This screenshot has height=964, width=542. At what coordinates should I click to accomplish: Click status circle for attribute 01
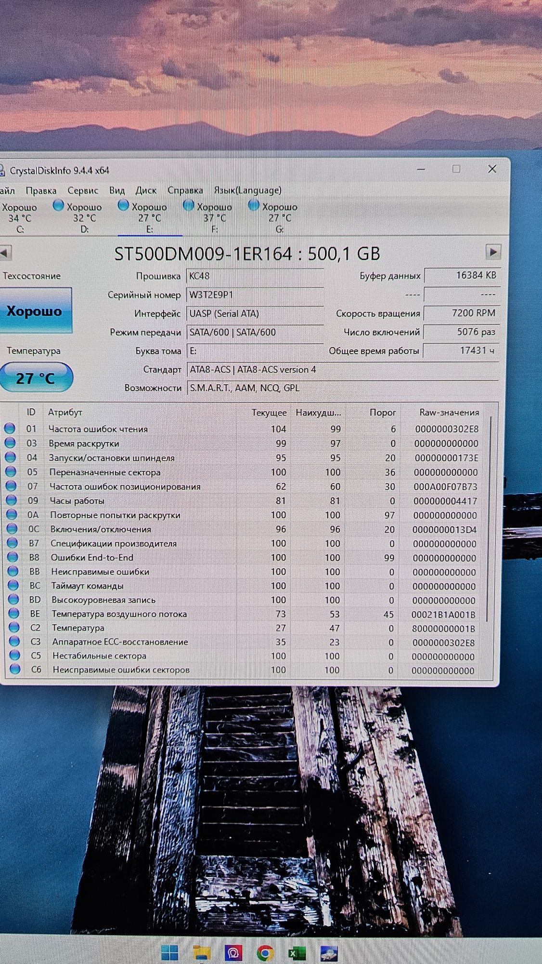9,428
